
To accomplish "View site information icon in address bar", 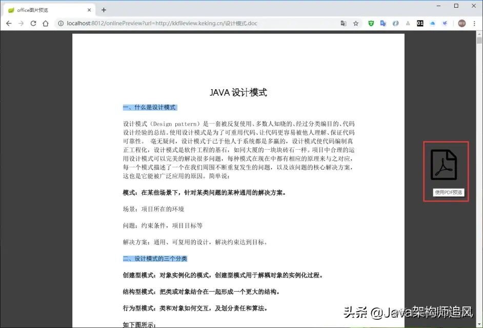I will coord(61,24).
